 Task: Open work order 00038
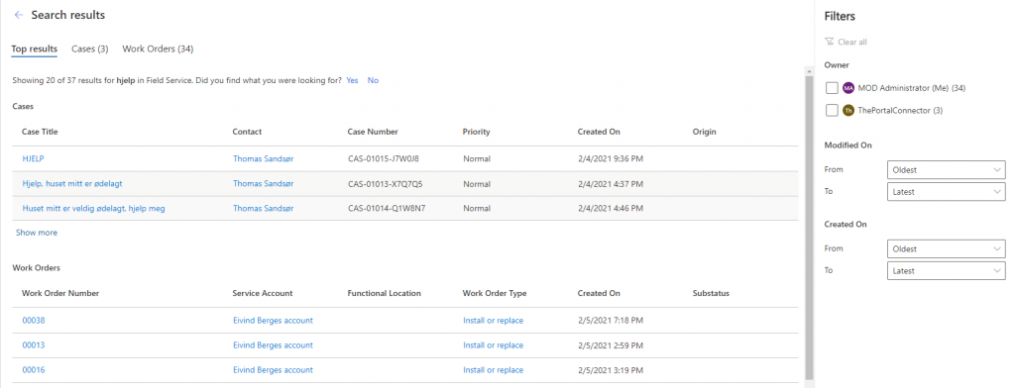[x=34, y=320]
